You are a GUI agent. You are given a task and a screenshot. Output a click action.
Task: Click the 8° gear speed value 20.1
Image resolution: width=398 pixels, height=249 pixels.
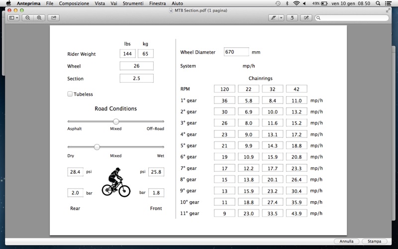tap(272, 179)
